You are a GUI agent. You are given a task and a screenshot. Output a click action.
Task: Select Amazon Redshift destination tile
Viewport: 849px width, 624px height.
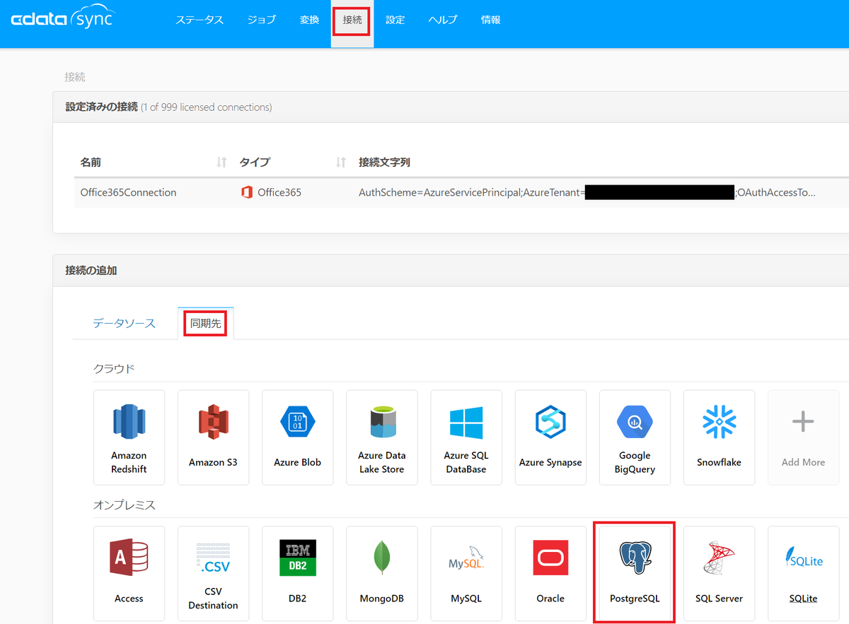click(129, 437)
